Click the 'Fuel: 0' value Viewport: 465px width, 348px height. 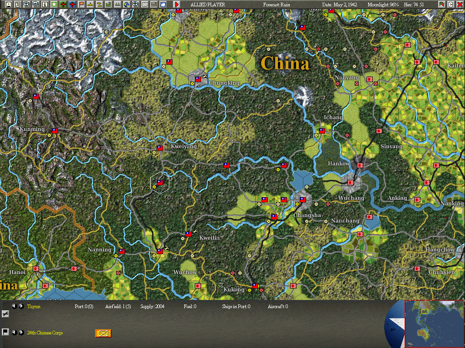(190, 307)
